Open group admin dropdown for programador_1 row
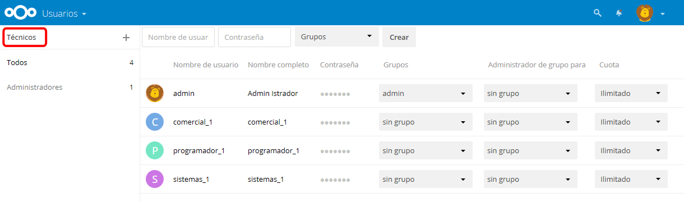This screenshot has height=202, width=684. click(530, 150)
